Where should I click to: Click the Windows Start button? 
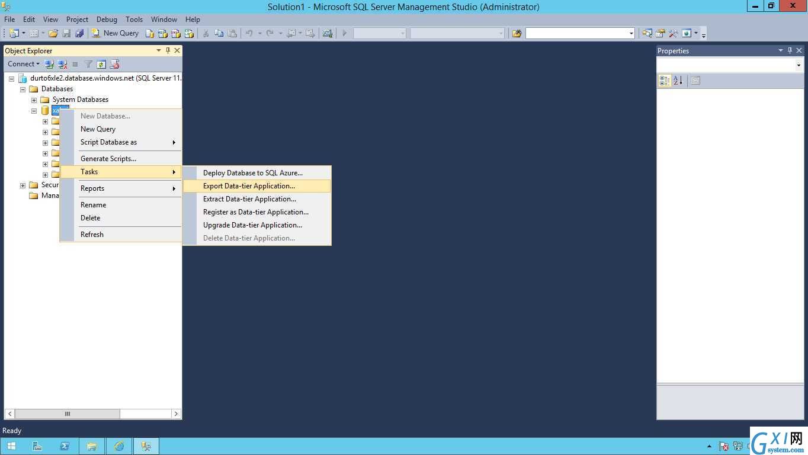11,446
